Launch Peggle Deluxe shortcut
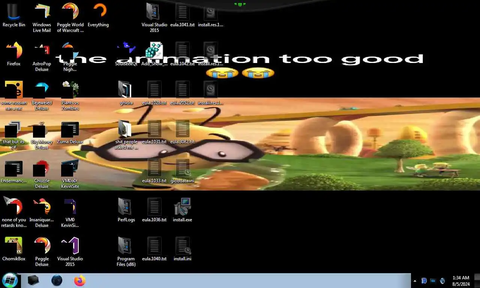Screen dimensions: 480x288 tap(42, 252)
